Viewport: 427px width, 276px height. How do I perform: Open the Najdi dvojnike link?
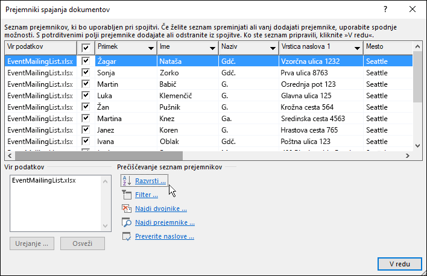click(x=161, y=209)
